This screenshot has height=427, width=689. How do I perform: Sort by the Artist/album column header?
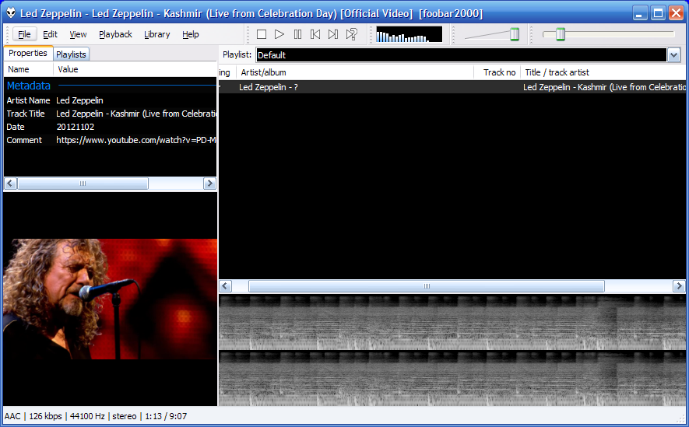coord(355,72)
